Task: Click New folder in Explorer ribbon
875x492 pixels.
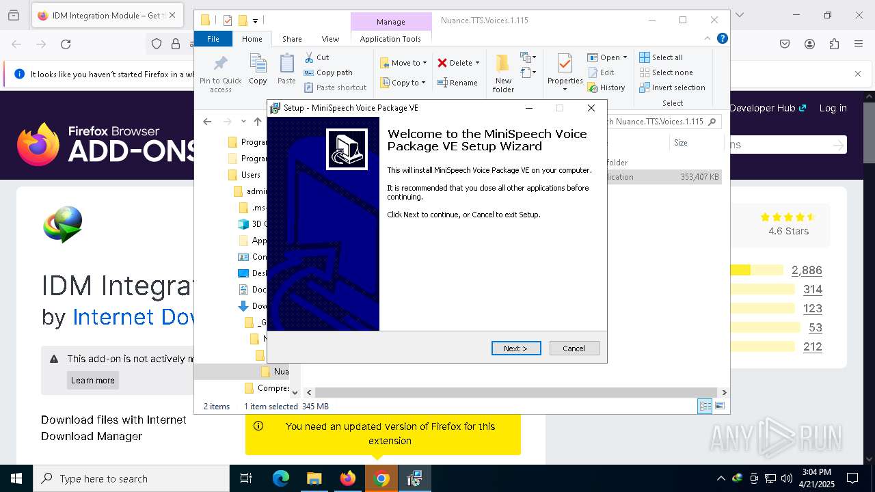Action: pos(503,74)
